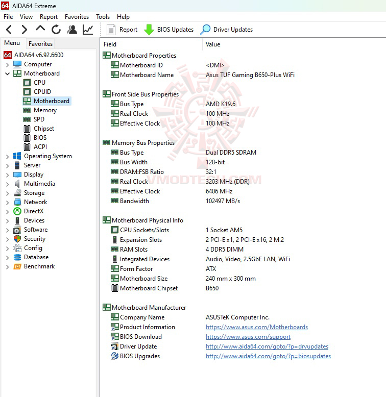The height and width of the screenshot is (397, 386).
Task: Check for BIOS Updates in toolbar
Action: pos(168,30)
